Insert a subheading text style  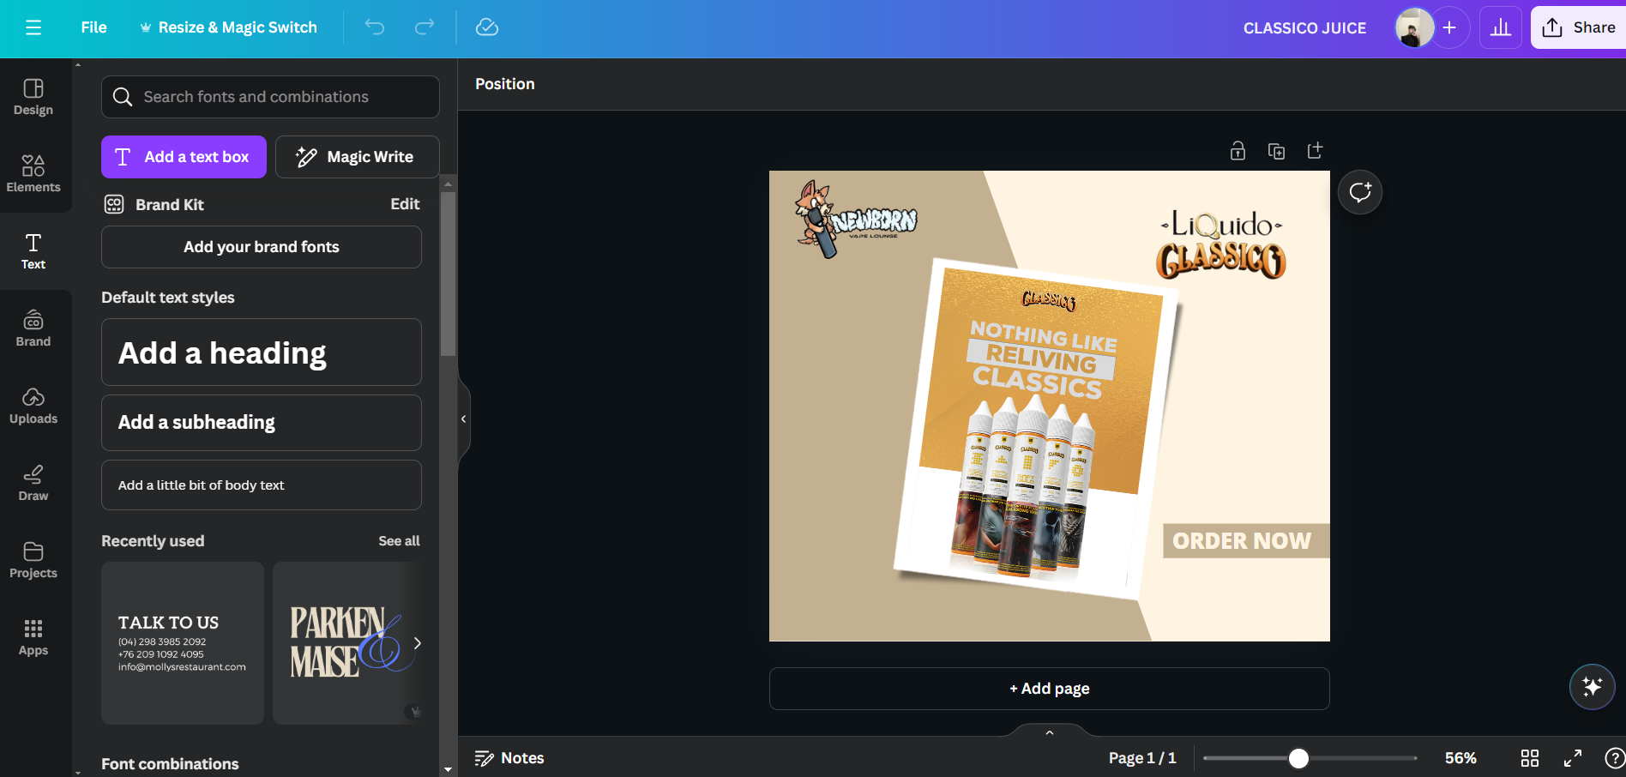pyautogui.click(x=262, y=423)
